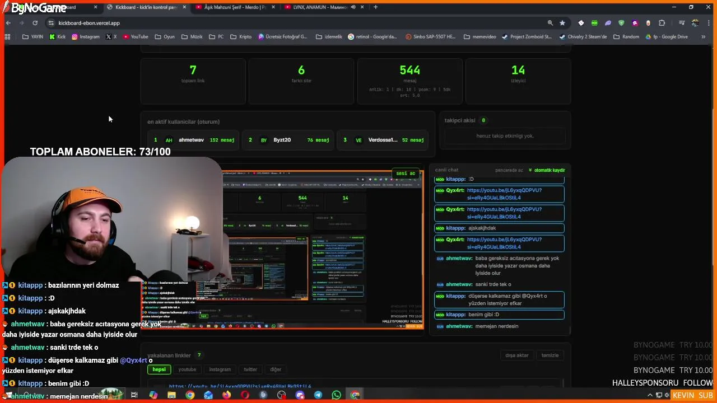Open the izlemelik bookmark folder
This screenshot has height=403, width=717.
[x=329, y=37]
